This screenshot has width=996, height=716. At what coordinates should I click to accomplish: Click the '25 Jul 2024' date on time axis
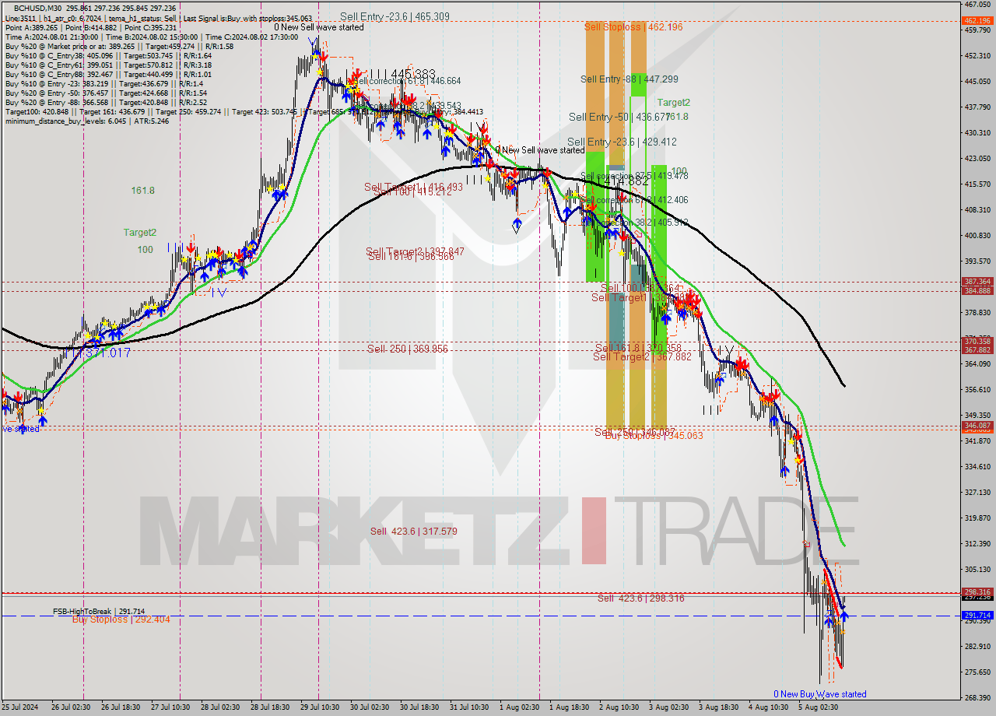tap(19, 707)
